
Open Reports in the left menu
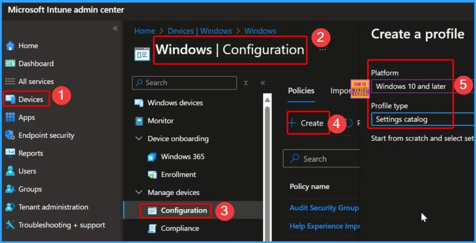(31, 153)
